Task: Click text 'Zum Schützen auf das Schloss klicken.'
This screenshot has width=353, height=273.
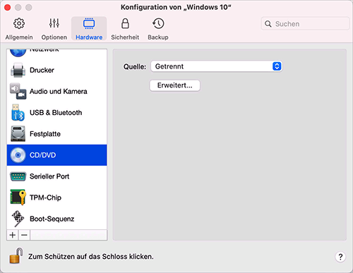Action: tap(91, 257)
